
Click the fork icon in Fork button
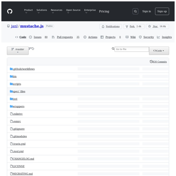click(x=127, y=26)
